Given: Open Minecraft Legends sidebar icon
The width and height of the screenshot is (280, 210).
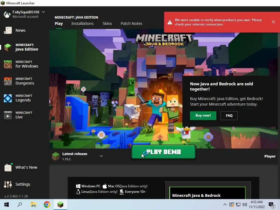Looking at the screenshot, I should tap(8, 98).
